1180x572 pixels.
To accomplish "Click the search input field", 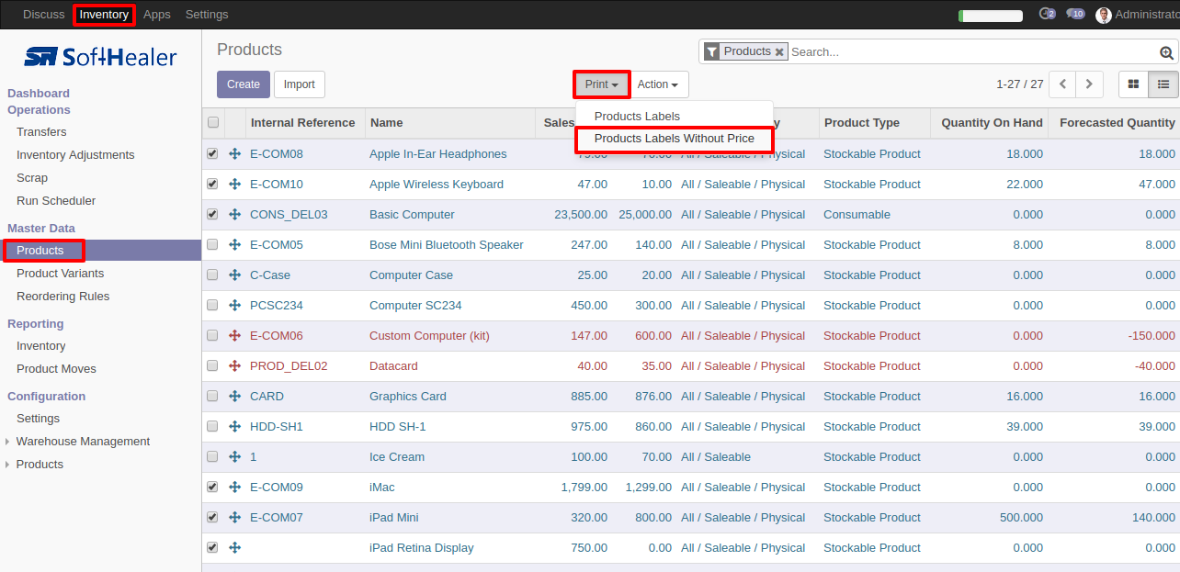I will coord(972,52).
